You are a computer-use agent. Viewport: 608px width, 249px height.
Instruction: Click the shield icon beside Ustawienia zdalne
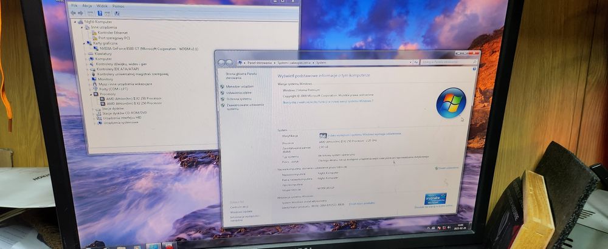(x=222, y=93)
